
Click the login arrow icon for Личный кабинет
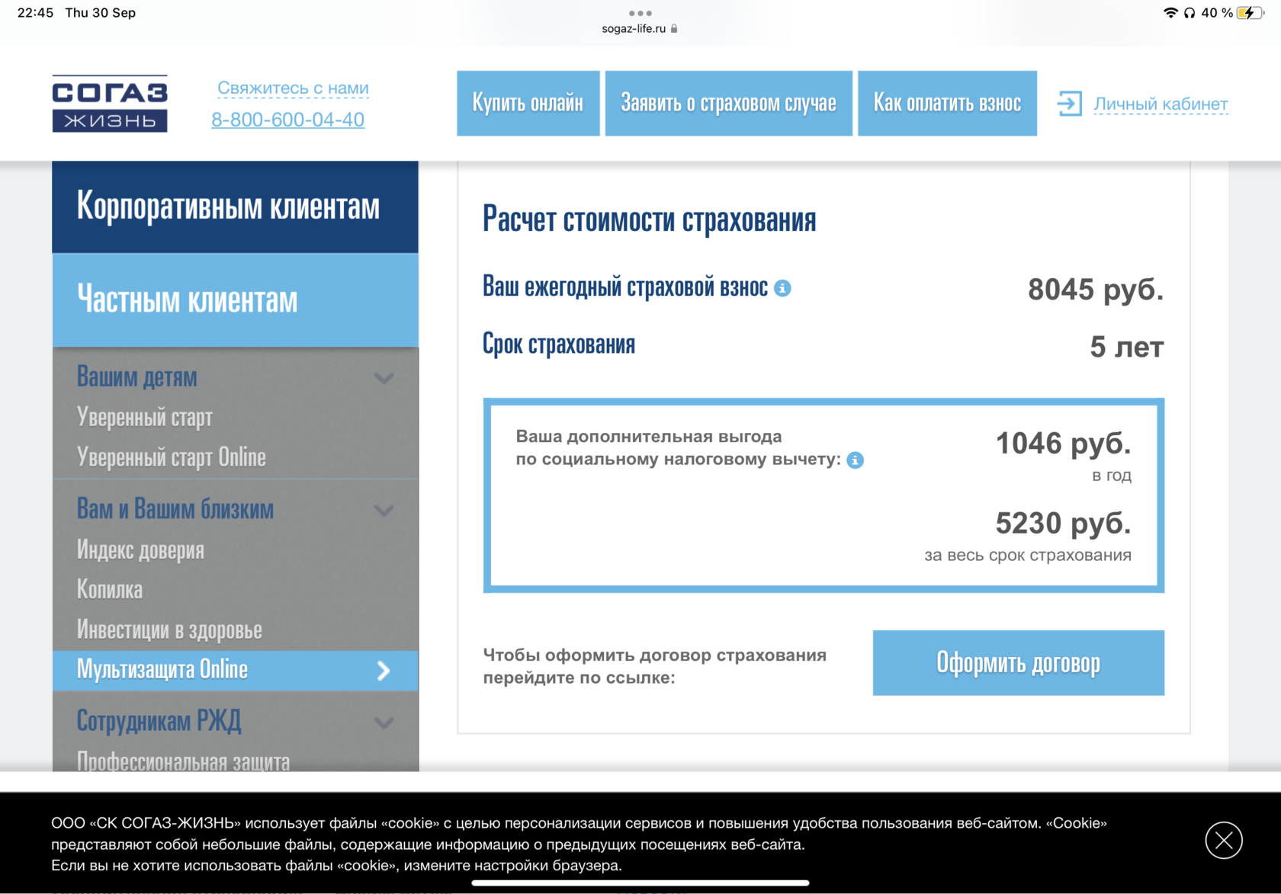(x=1069, y=104)
